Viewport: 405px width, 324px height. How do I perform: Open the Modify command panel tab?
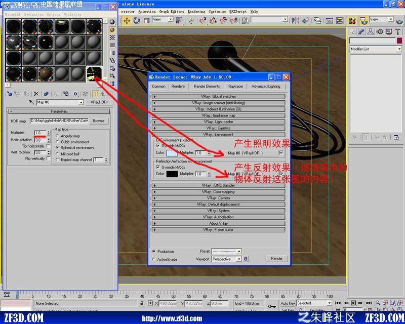coord(361,32)
